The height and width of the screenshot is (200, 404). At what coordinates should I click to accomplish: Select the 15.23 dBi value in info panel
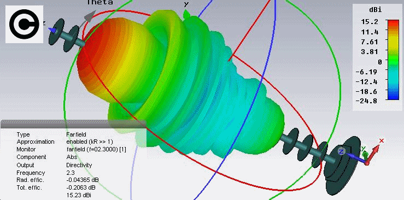pos(79,196)
